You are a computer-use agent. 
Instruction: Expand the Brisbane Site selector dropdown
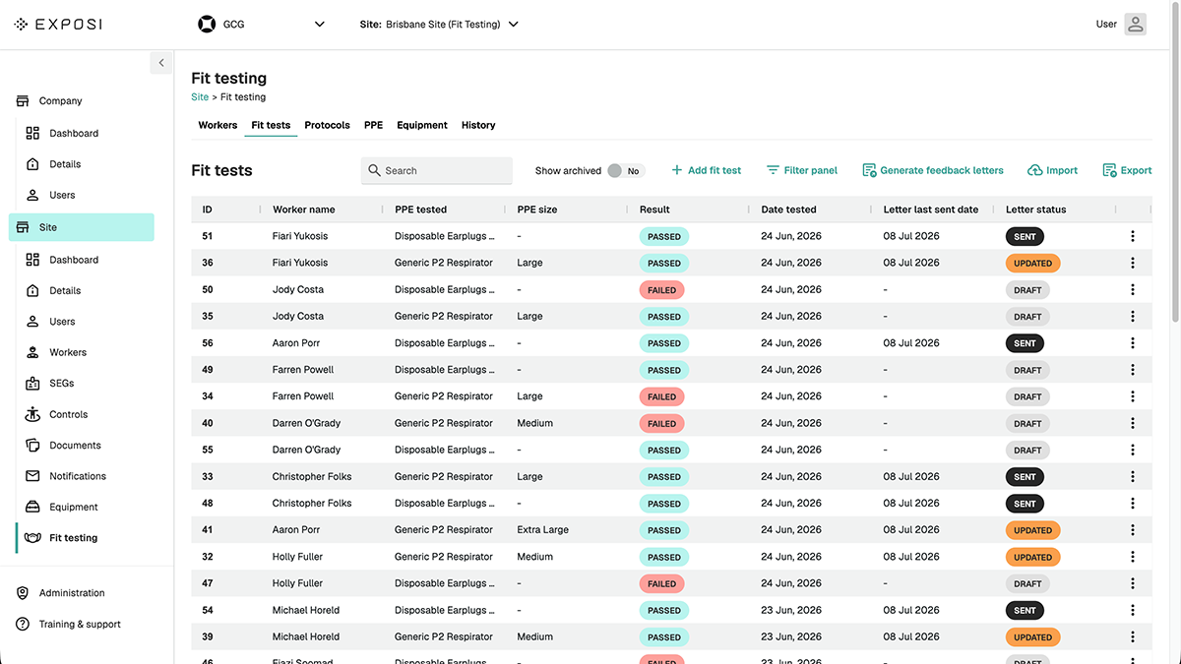click(439, 25)
